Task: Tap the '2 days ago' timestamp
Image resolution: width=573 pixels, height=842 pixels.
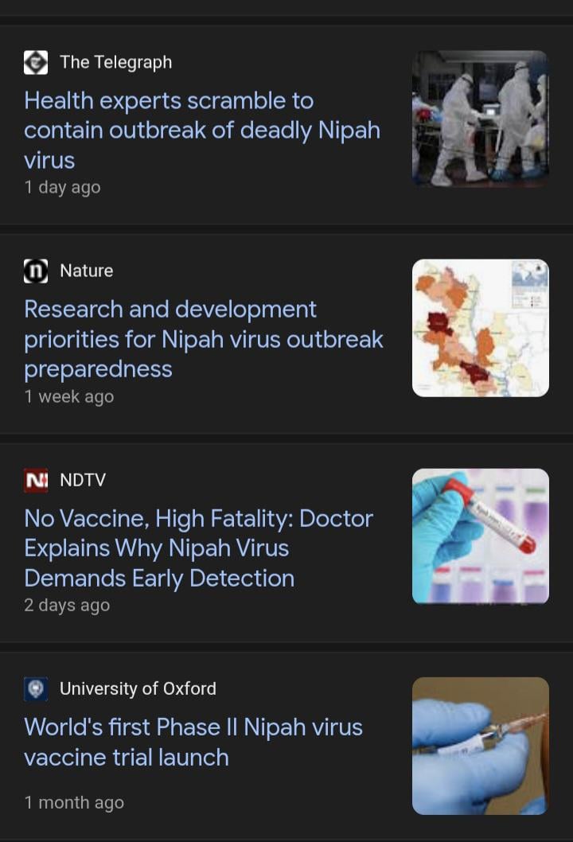Action: coord(67,605)
